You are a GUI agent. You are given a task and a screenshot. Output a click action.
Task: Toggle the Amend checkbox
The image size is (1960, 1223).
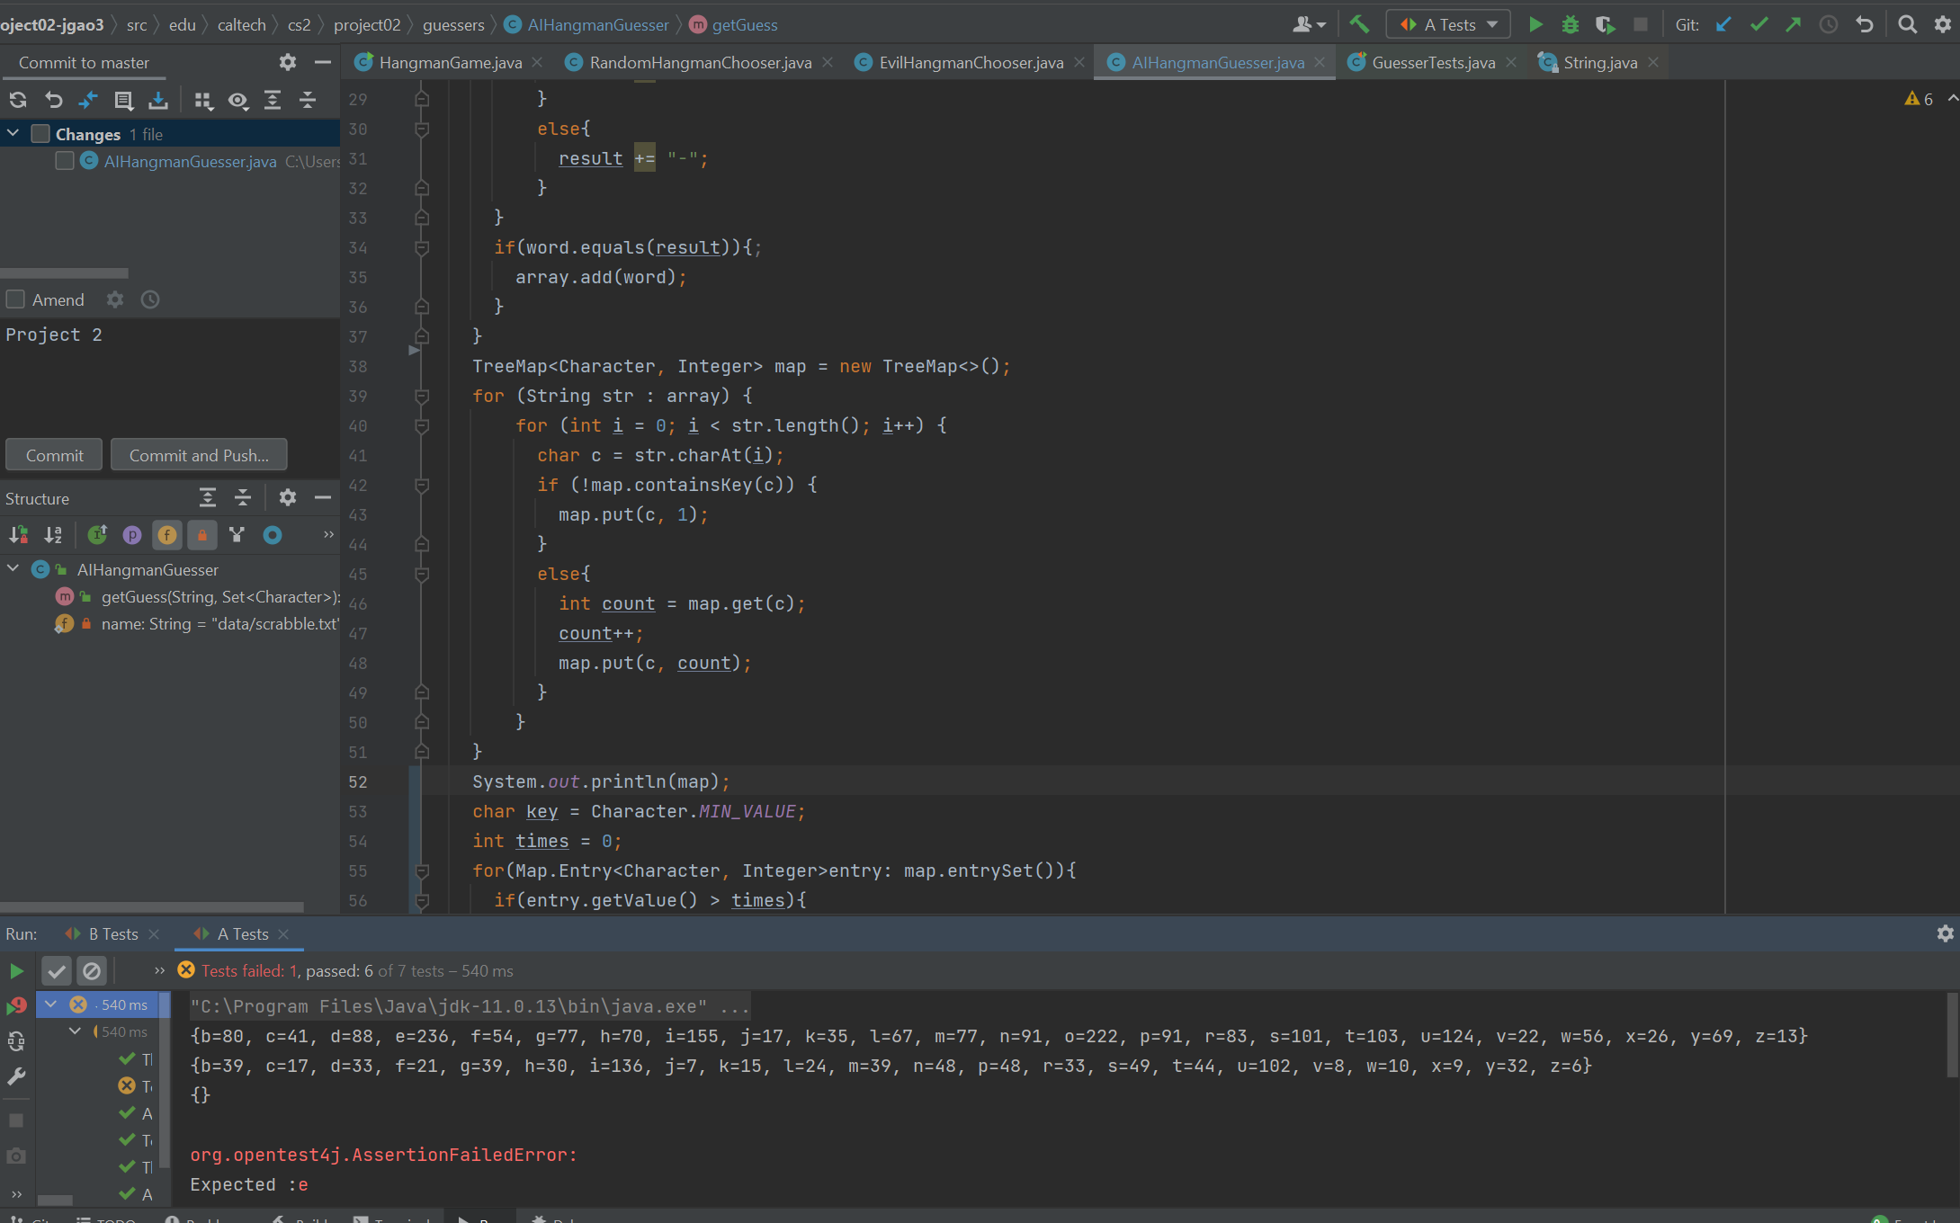coord(15,299)
